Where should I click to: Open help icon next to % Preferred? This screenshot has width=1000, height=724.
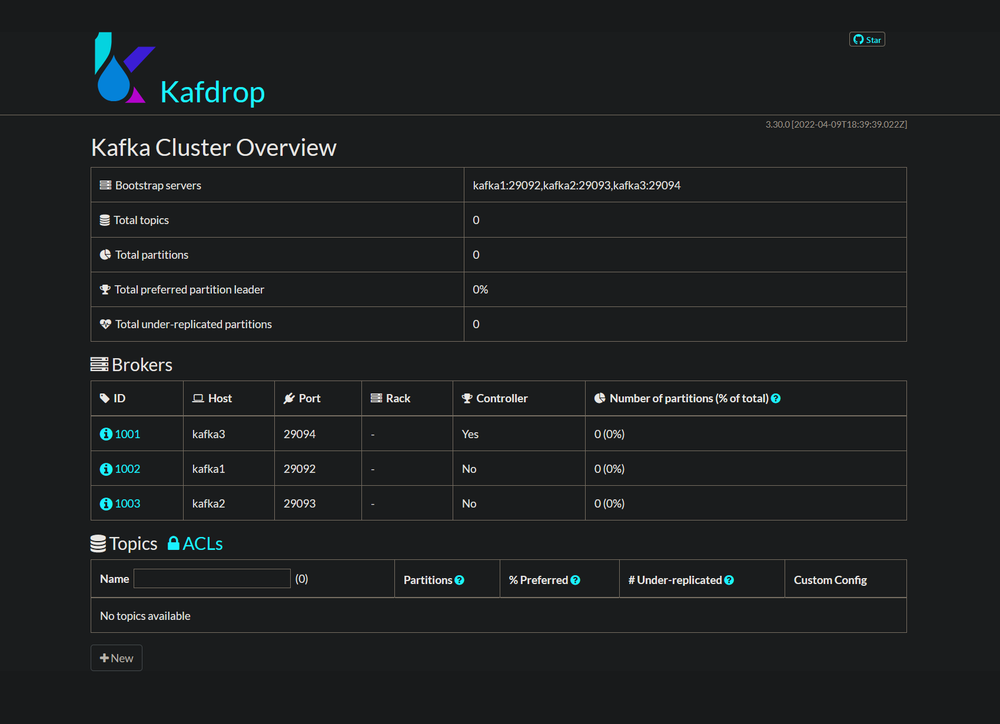point(576,580)
